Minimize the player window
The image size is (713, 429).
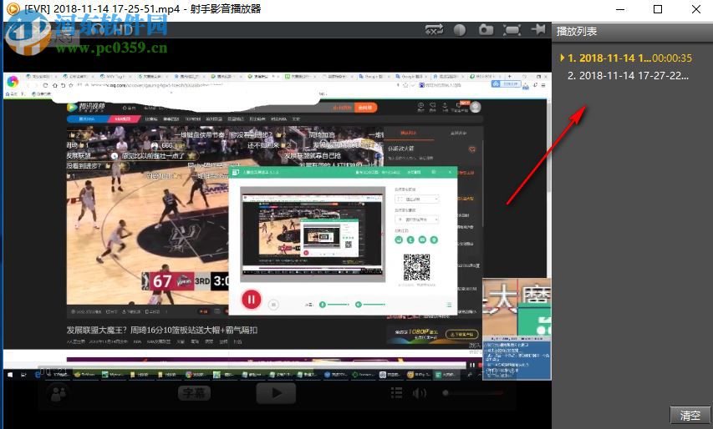point(620,9)
